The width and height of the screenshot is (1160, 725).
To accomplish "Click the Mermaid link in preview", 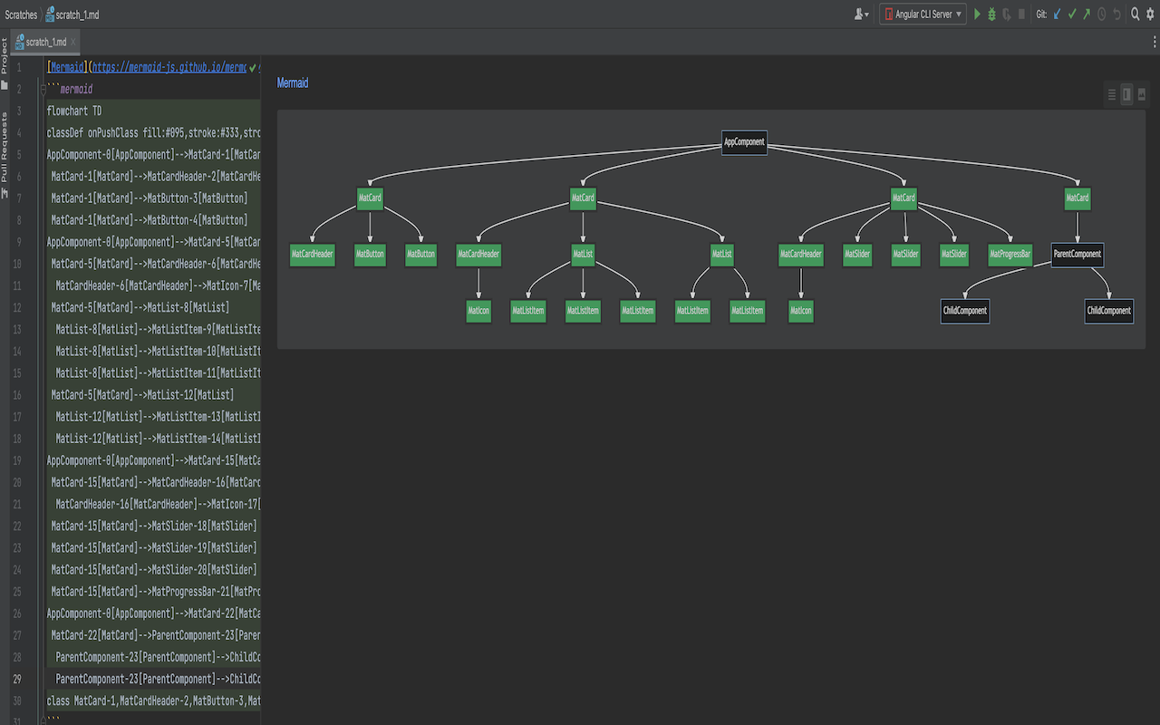I will point(292,83).
